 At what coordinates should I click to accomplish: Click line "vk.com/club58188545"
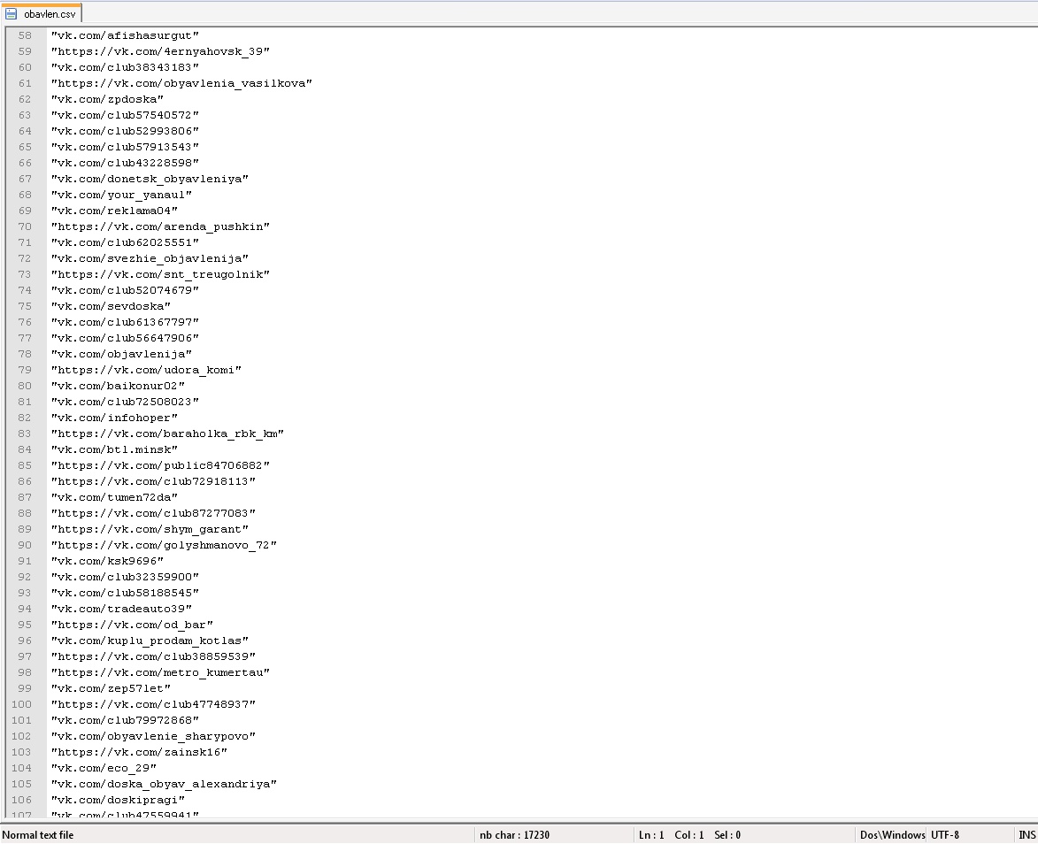pos(125,593)
